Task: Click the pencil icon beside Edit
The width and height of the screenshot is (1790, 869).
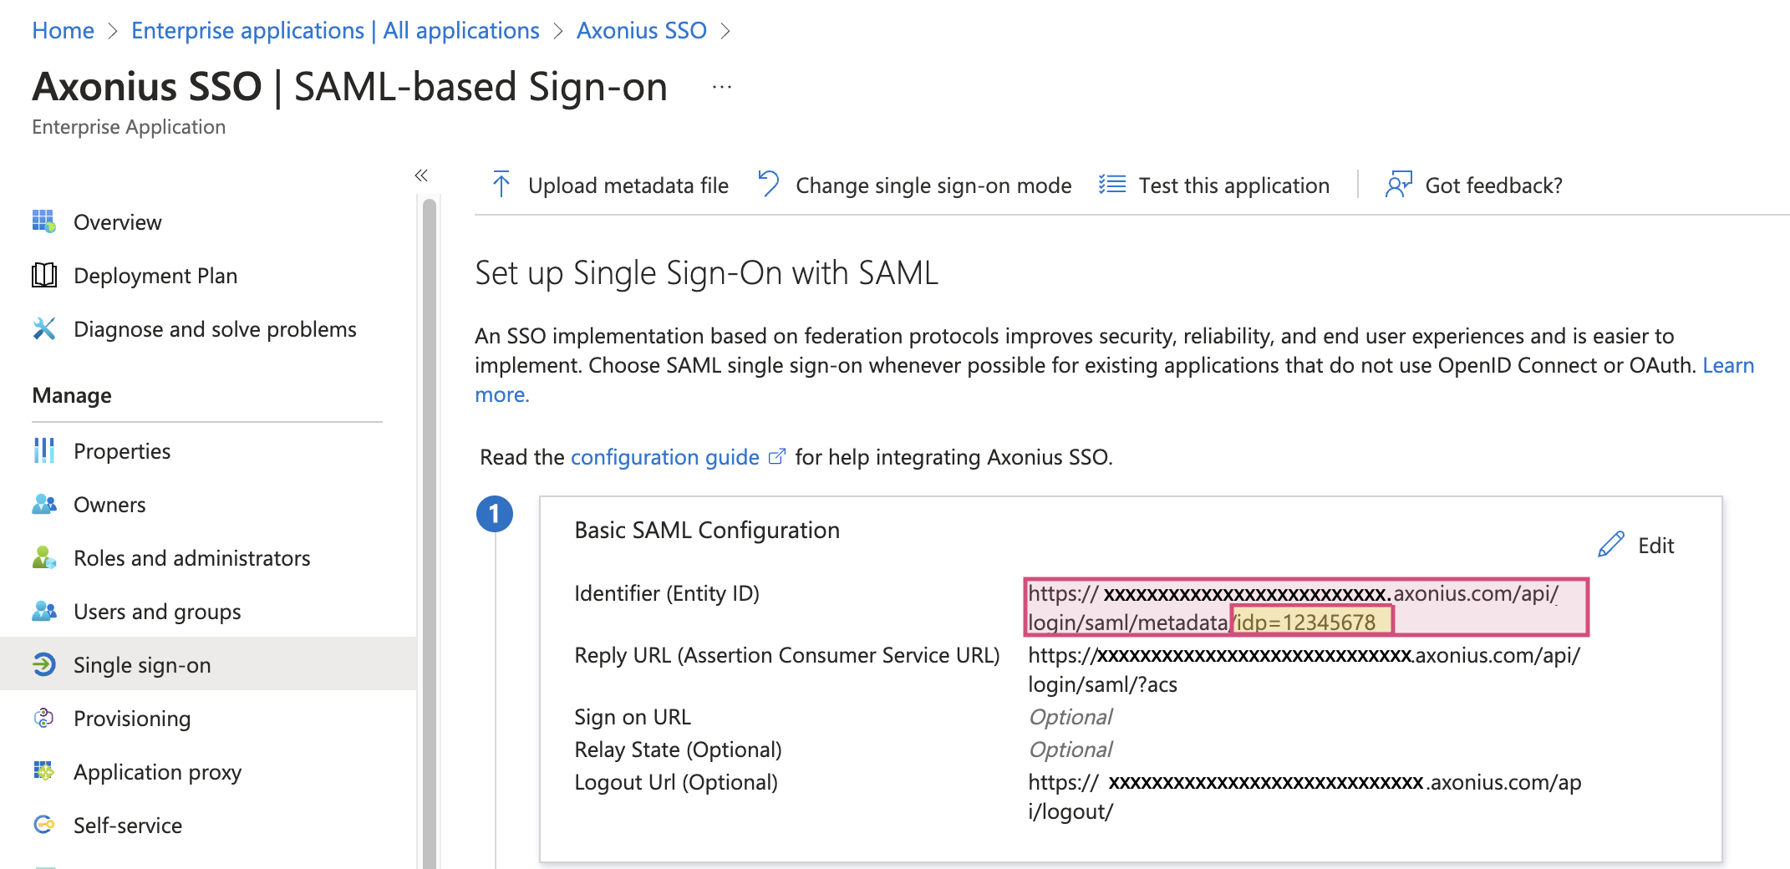Action: point(1610,545)
